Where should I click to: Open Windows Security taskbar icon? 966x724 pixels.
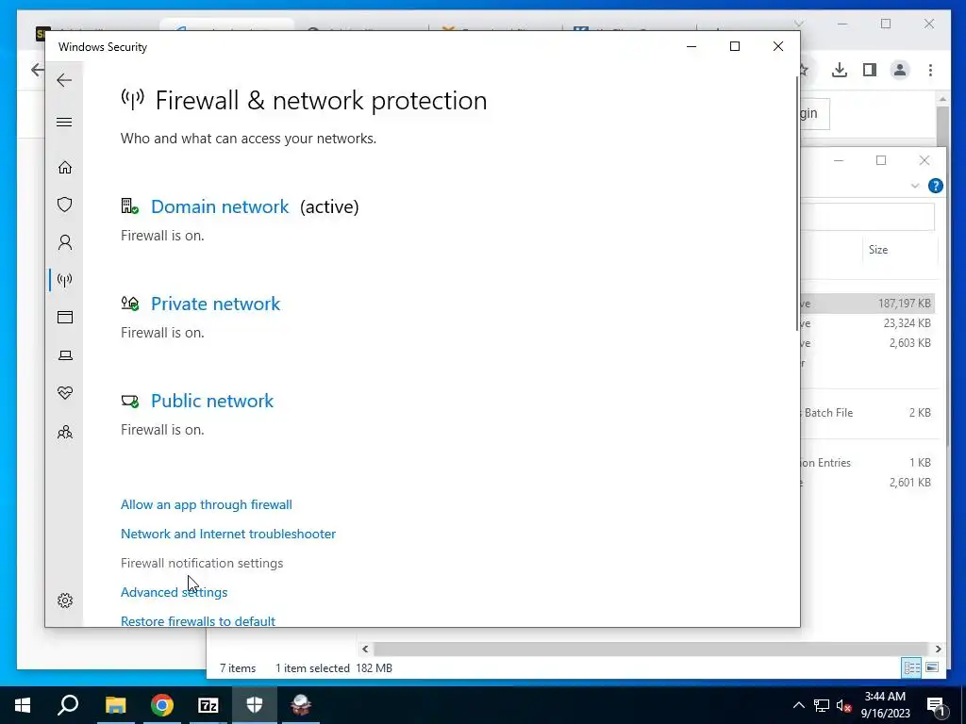(x=255, y=705)
